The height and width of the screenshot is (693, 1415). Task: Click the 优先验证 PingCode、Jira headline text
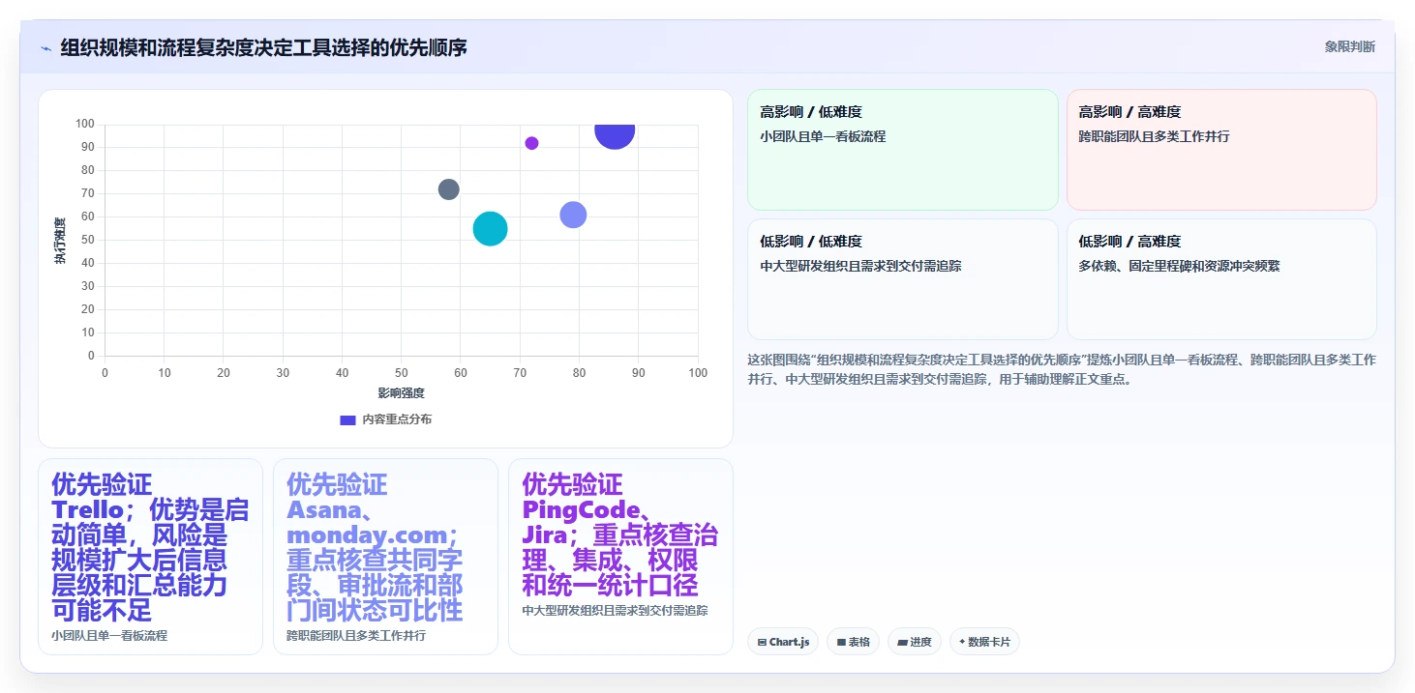point(619,534)
